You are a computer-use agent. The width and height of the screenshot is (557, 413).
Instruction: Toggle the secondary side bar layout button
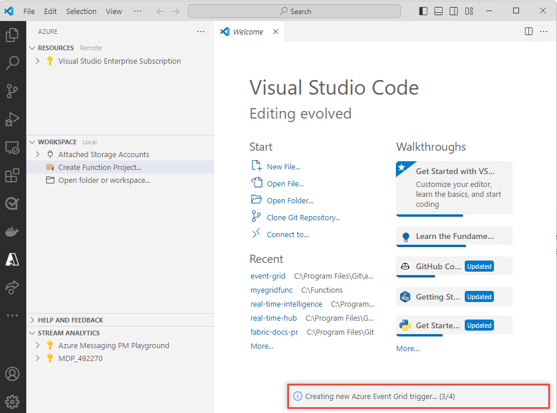pyautogui.click(x=454, y=11)
